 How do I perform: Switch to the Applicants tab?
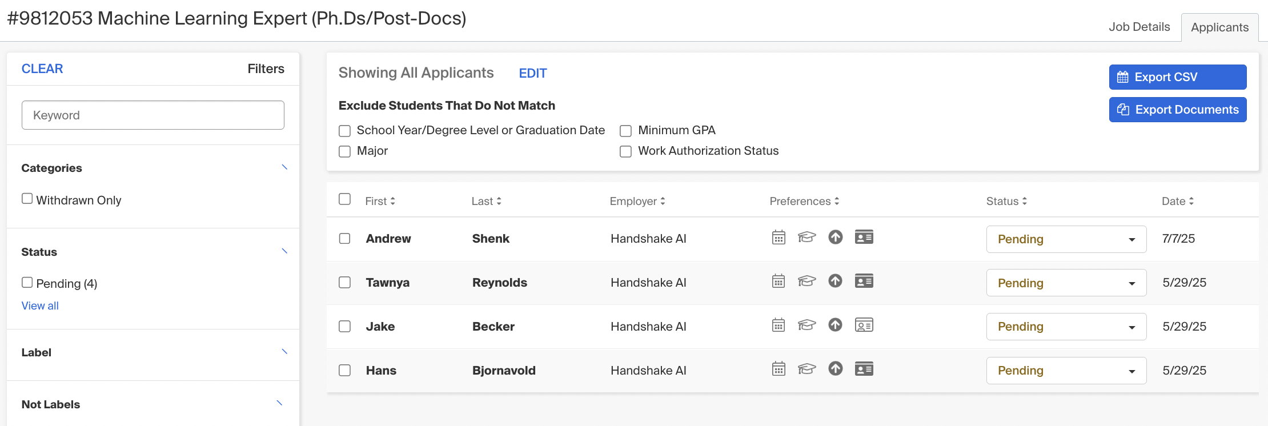[1220, 27]
